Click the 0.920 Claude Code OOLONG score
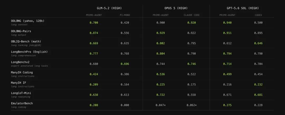The image size is (285, 115). (192, 23)
